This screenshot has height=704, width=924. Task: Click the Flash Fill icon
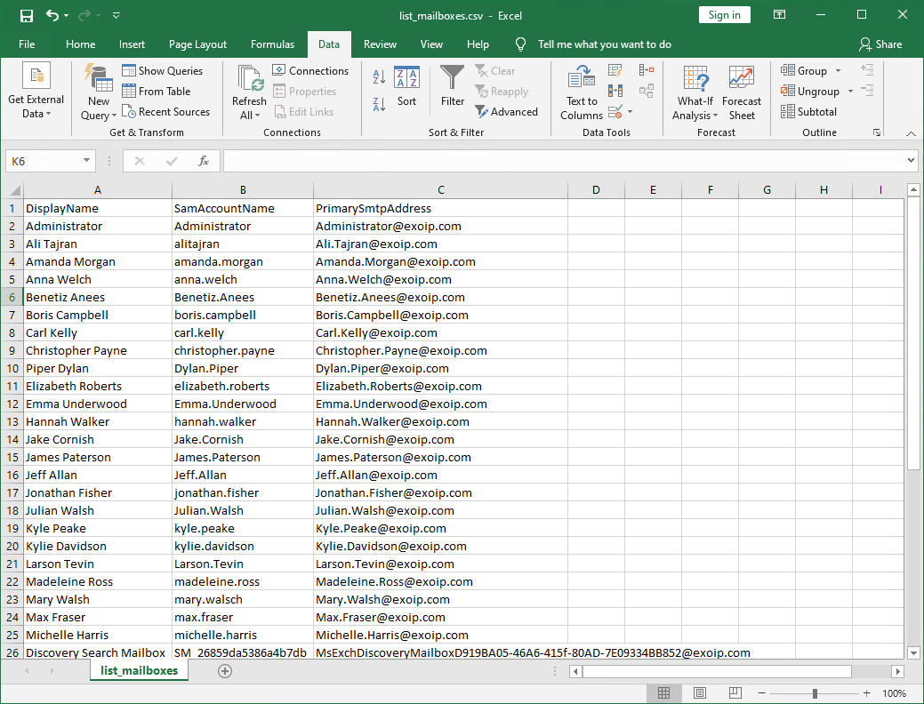pyautogui.click(x=615, y=71)
